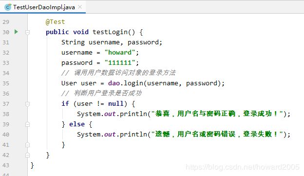This screenshot has height=176, width=304.
Task: Run testLogin with the green gutter arrow
Action: 16,32
